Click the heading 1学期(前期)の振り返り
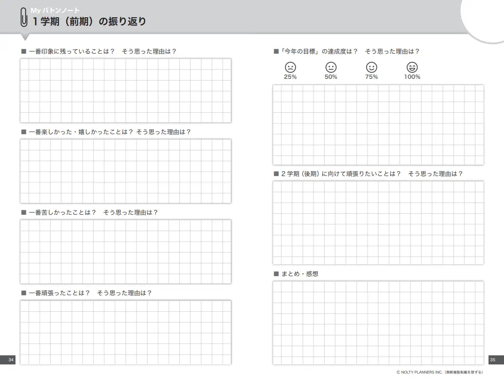The height and width of the screenshot is (384, 504). [89, 21]
